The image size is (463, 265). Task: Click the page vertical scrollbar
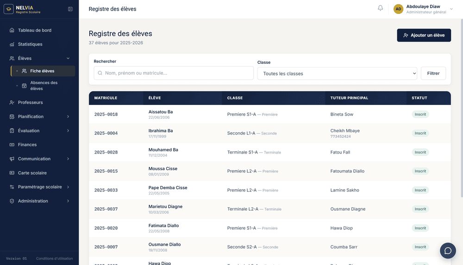click(x=462, y=108)
